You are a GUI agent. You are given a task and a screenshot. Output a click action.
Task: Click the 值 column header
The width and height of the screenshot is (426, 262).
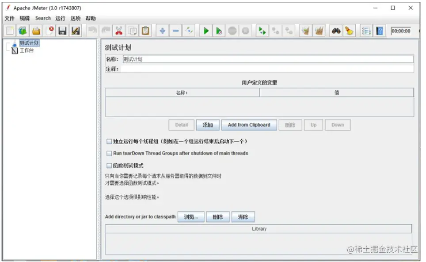pos(337,92)
